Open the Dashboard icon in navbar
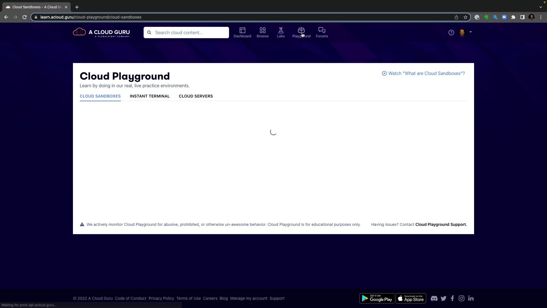 coord(242,31)
